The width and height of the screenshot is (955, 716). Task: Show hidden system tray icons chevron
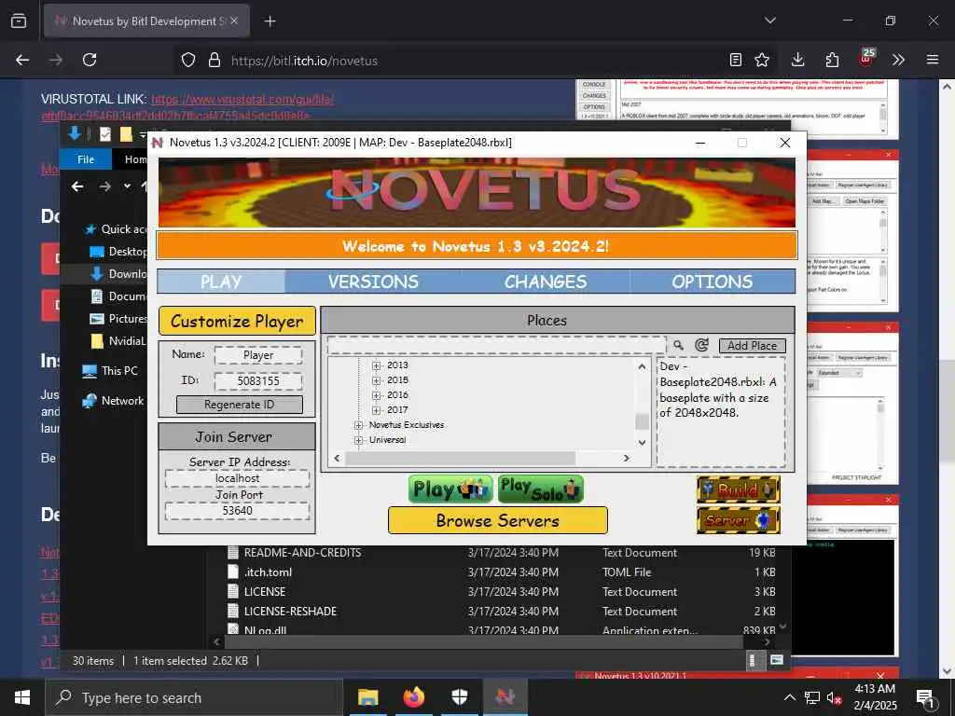pos(789,697)
